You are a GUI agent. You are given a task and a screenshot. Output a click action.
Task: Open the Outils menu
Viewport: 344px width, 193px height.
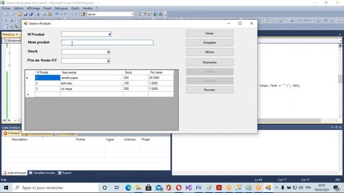coord(75,8)
